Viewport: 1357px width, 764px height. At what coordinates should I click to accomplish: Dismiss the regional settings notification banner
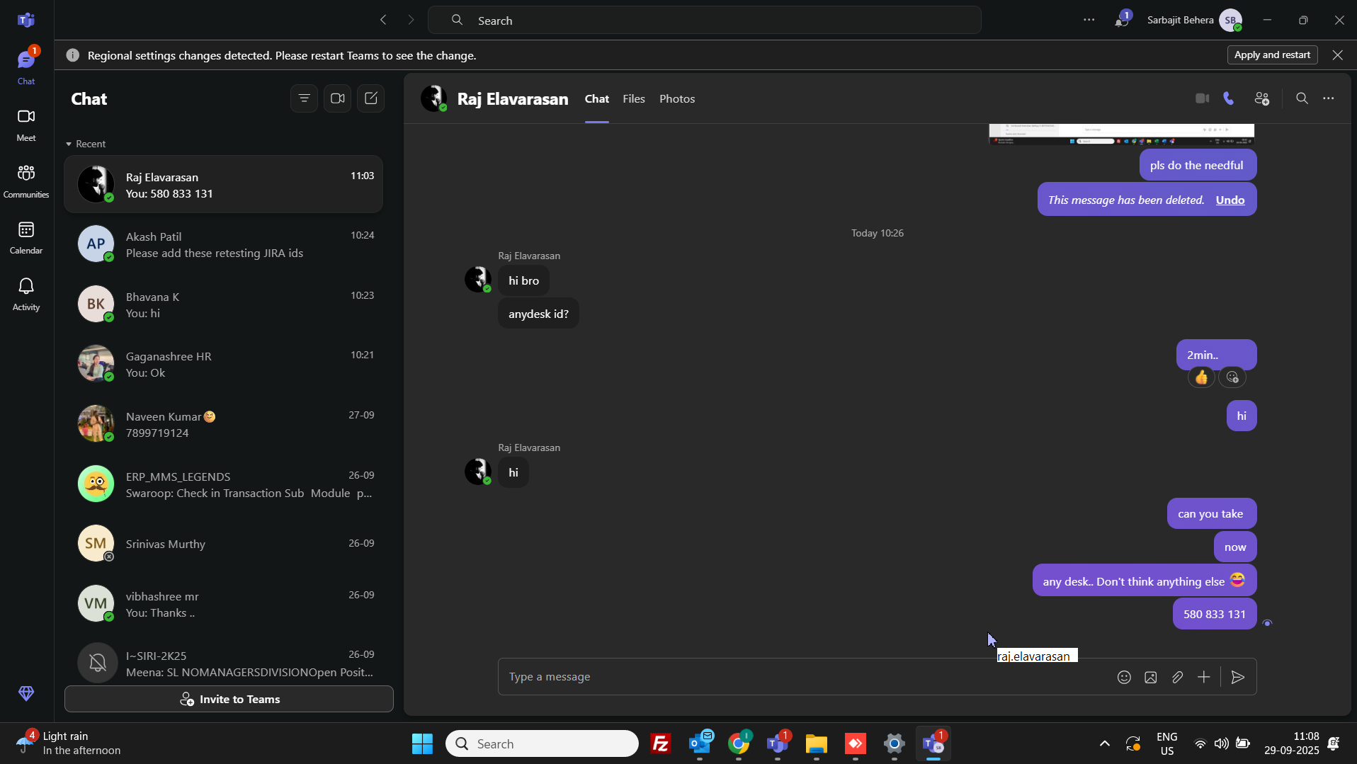click(x=1337, y=55)
